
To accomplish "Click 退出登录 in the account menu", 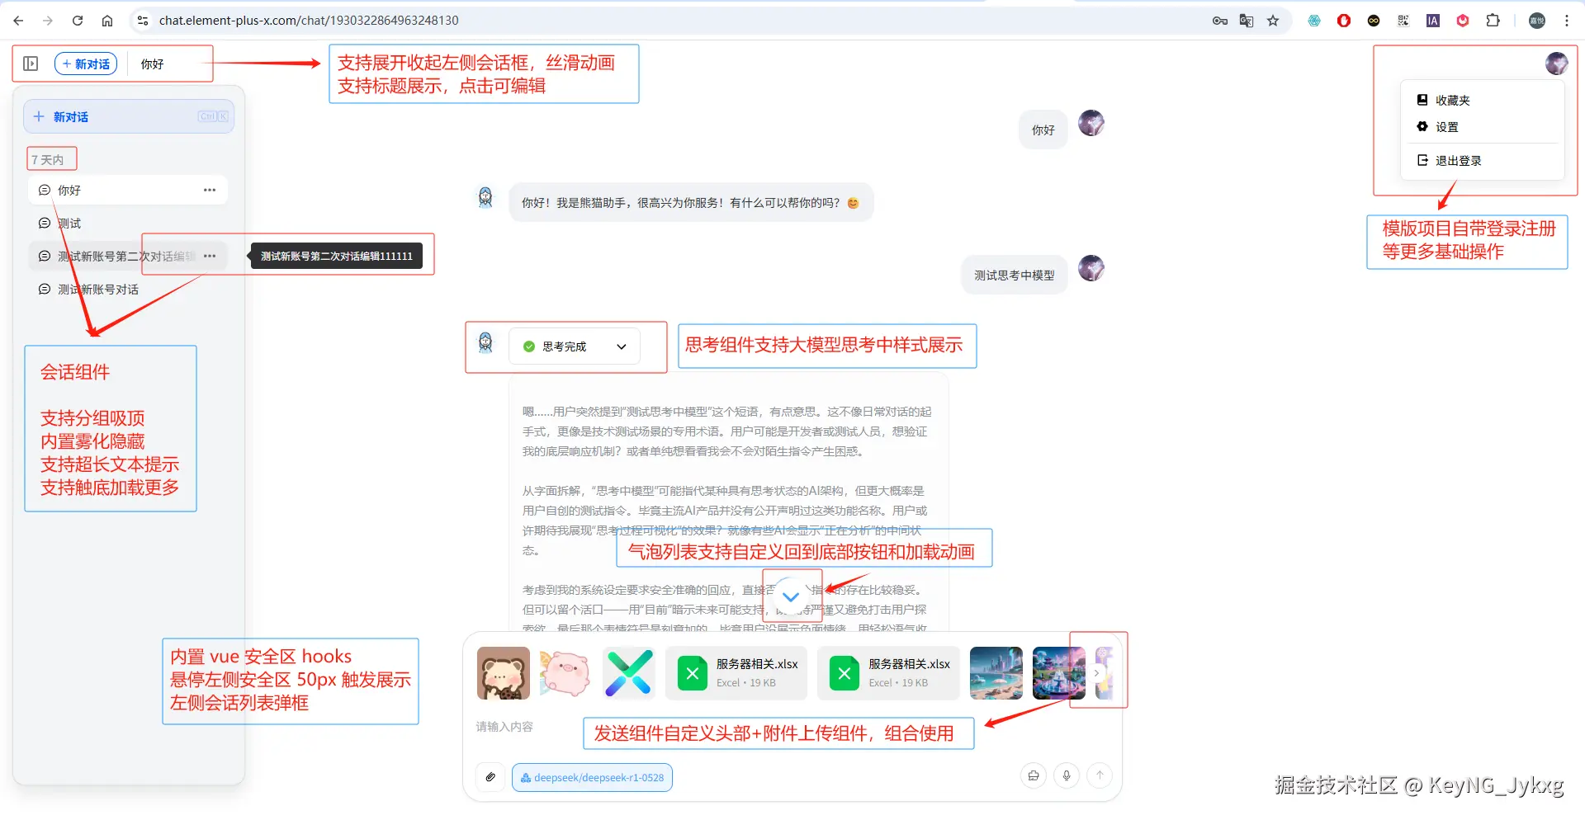I will 1458,159.
